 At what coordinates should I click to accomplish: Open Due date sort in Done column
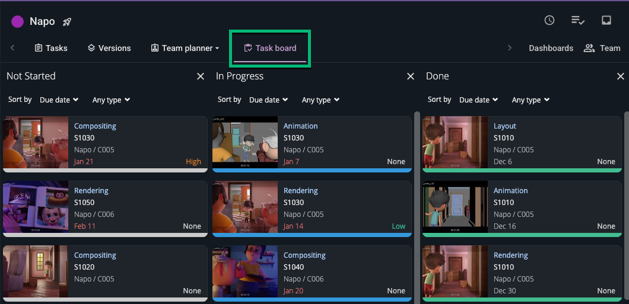click(x=478, y=100)
